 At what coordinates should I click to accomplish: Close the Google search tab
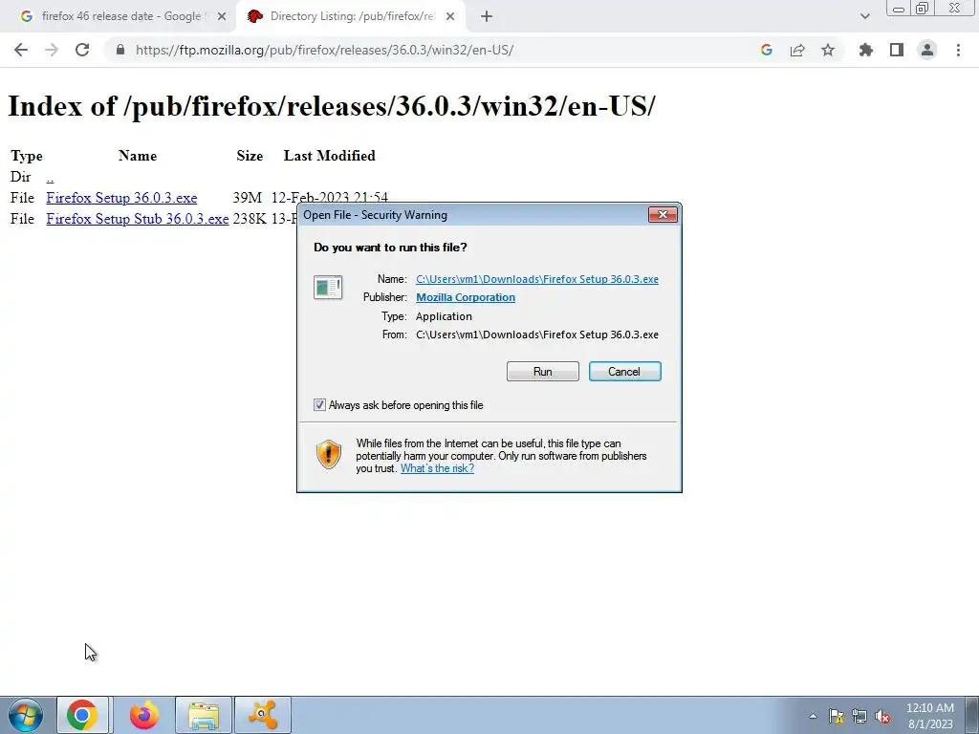[222, 17]
